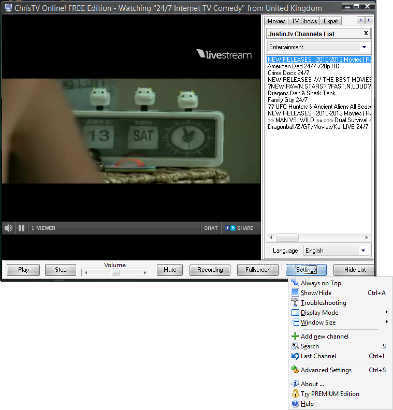Expand the Window Size submenu arrow
Viewport: 393px width, 410px height.
(386, 322)
